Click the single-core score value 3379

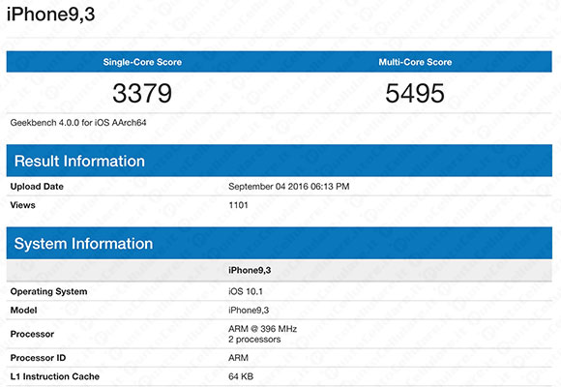142,93
